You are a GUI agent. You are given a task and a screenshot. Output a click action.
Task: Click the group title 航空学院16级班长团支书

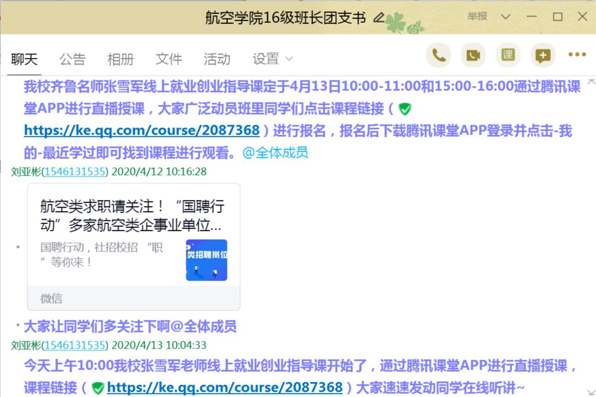tap(285, 17)
